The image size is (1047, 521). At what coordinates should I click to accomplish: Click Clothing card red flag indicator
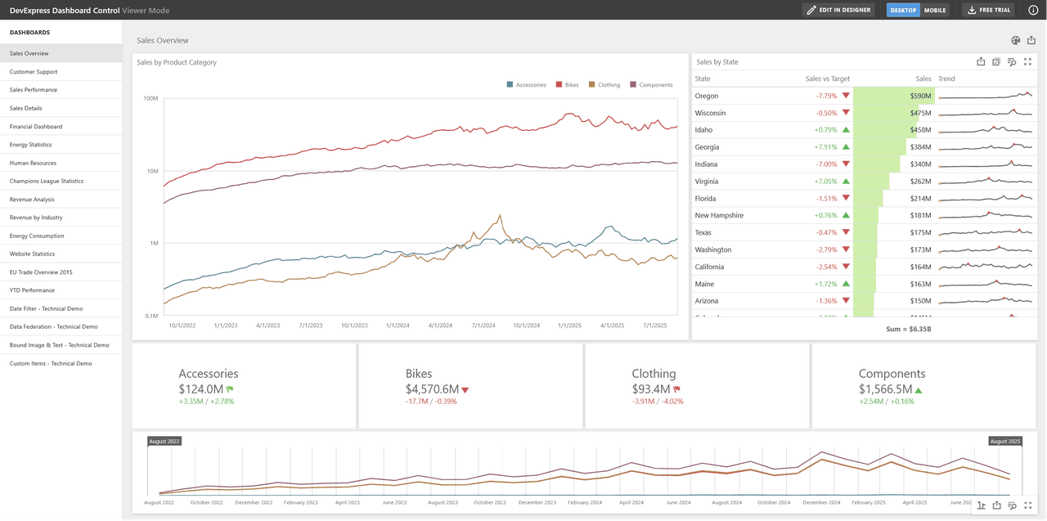pyautogui.click(x=676, y=389)
